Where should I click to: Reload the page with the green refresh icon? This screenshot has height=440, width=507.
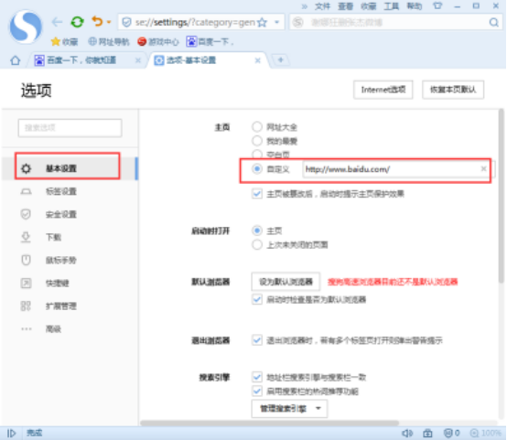77,22
